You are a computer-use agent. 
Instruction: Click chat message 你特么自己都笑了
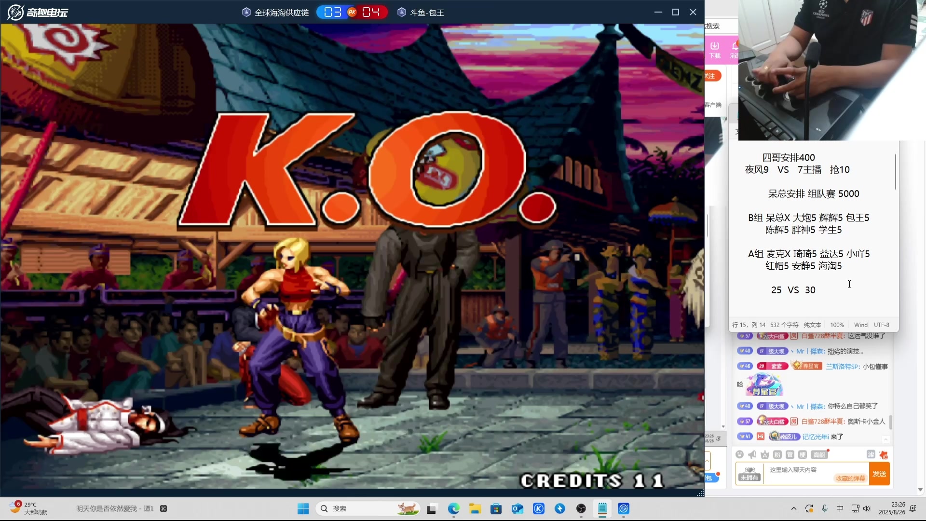853,406
